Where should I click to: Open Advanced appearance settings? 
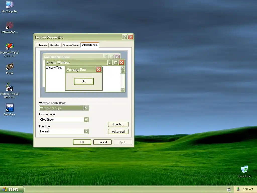tap(118, 132)
